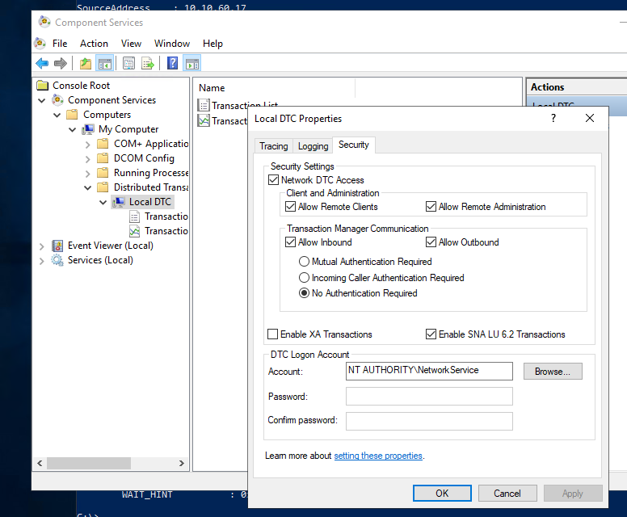
Task: Switch to the Logging tab
Action: 313,146
